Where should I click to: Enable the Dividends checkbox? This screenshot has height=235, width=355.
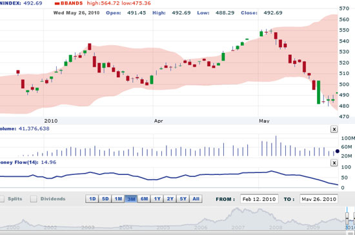[x=34, y=199]
